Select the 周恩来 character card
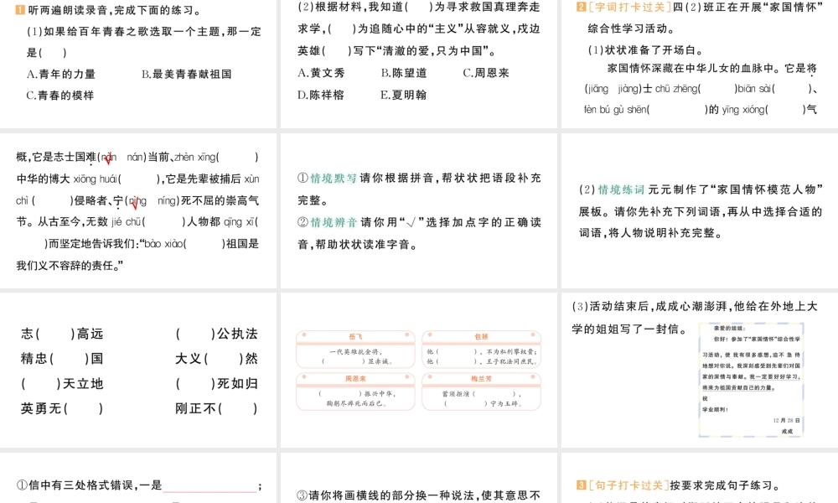This screenshot has width=838, height=503. [355, 392]
